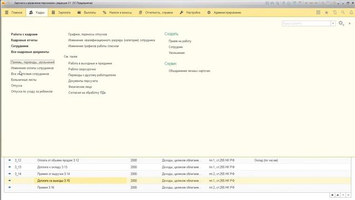Open the Выплаты section tab

tap(87, 12)
